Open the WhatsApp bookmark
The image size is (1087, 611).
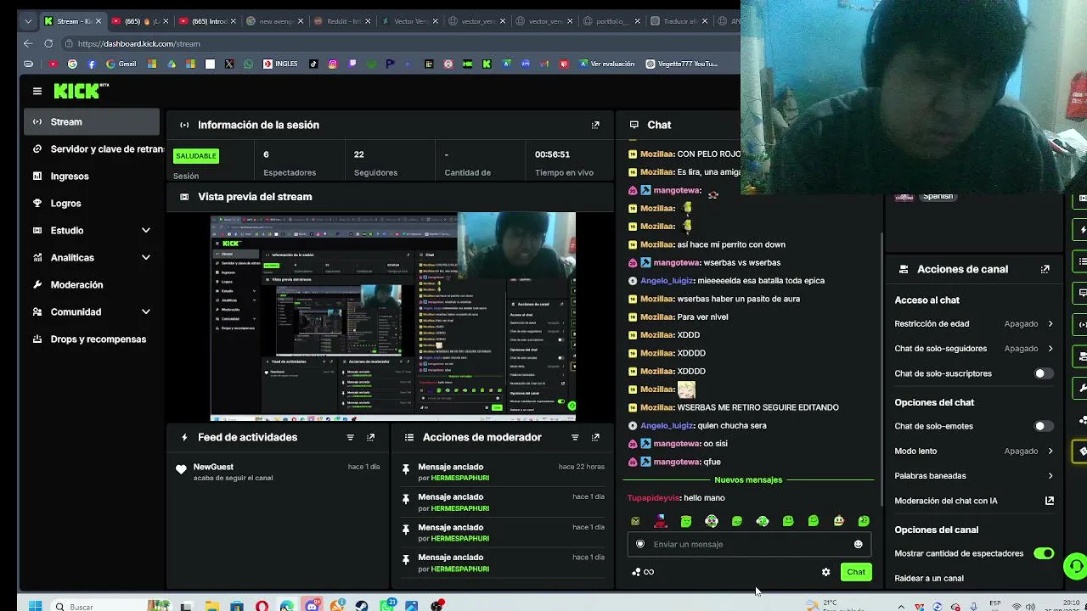[x=248, y=64]
